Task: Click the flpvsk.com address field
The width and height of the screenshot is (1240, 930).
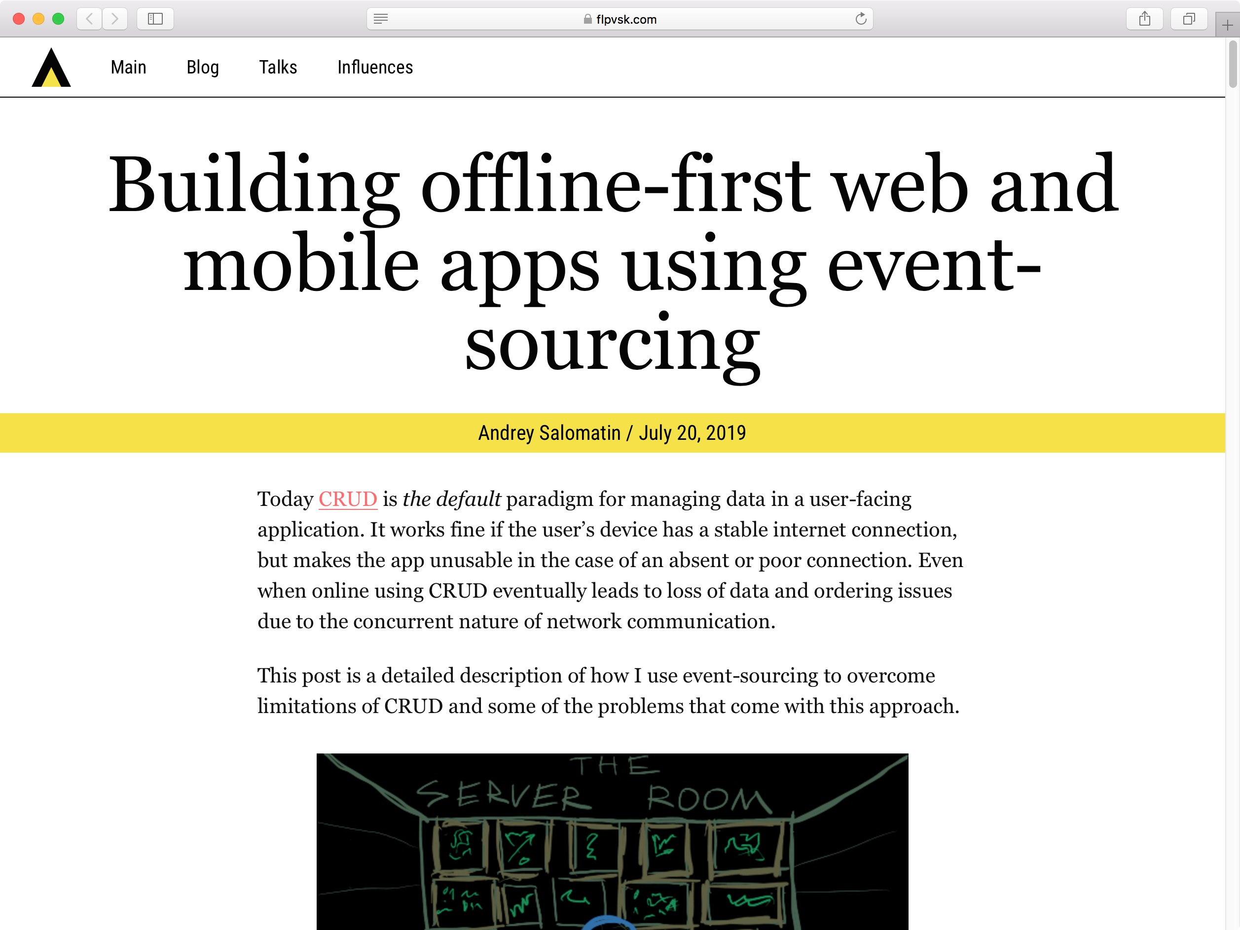Action: (620, 19)
